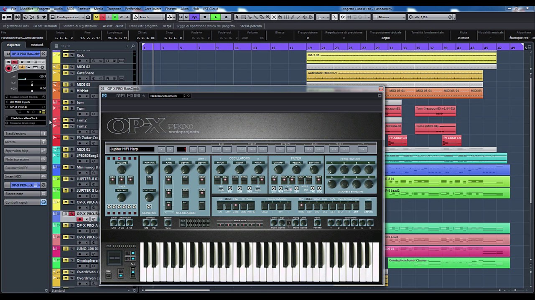The image size is (535, 300).
Task: Click the JM-1 01 yellow clip in timeline
Action: (x=401, y=57)
